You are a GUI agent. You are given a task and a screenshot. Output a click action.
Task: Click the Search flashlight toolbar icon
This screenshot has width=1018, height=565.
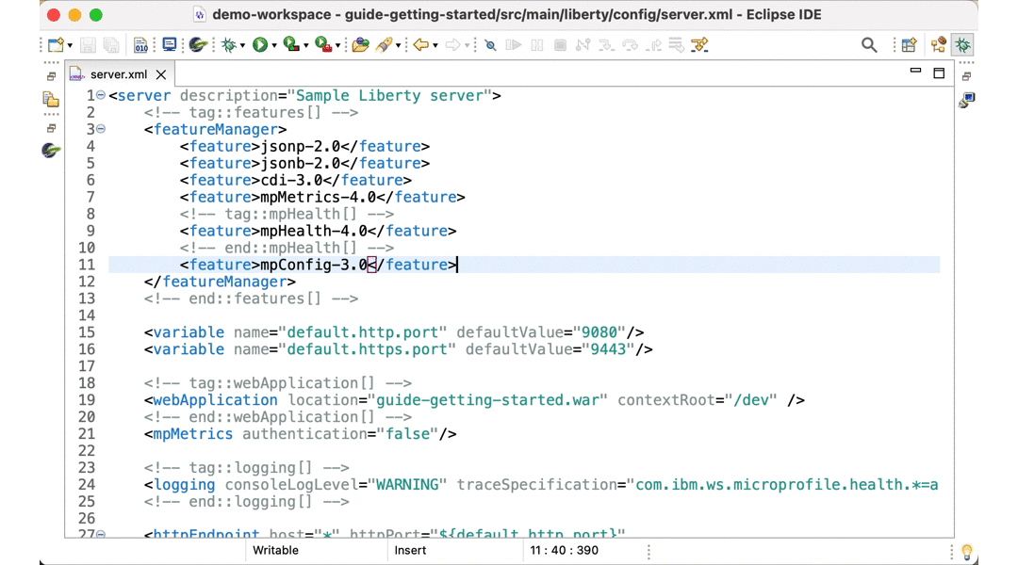[385, 45]
